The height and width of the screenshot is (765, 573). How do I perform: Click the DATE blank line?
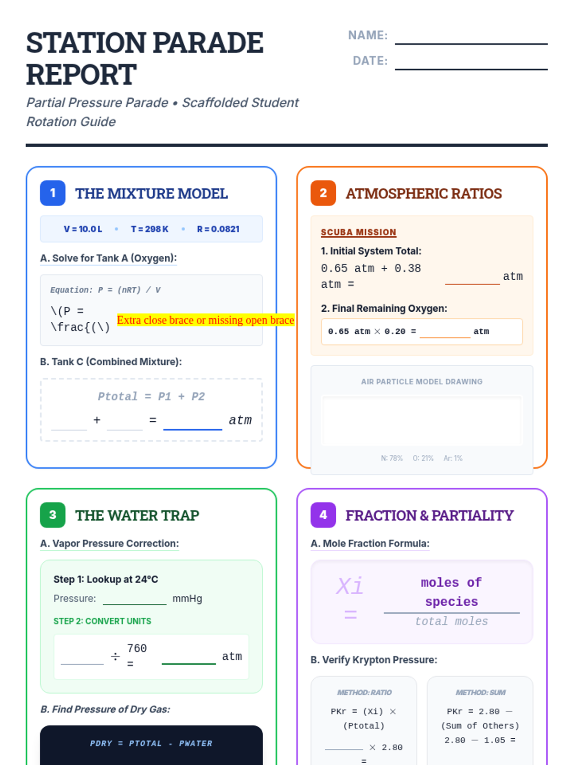click(471, 64)
